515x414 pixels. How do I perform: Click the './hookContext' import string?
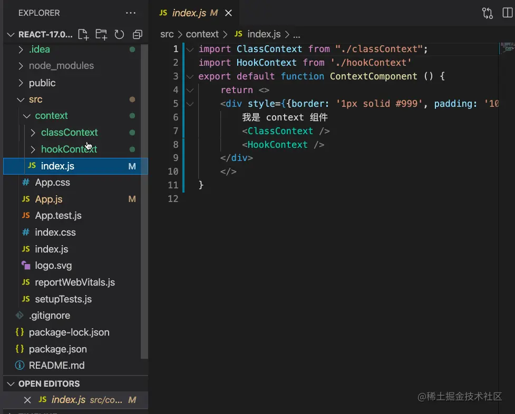(371, 63)
